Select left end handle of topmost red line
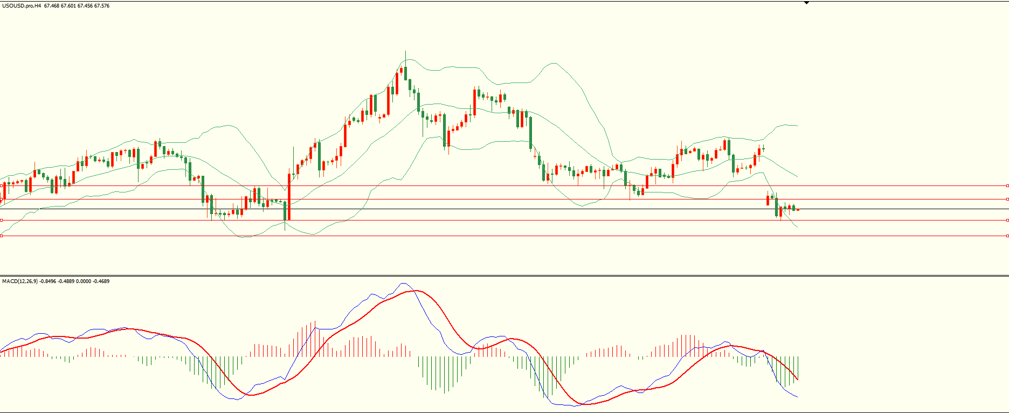This screenshot has width=1009, height=413. pos(1,185)
